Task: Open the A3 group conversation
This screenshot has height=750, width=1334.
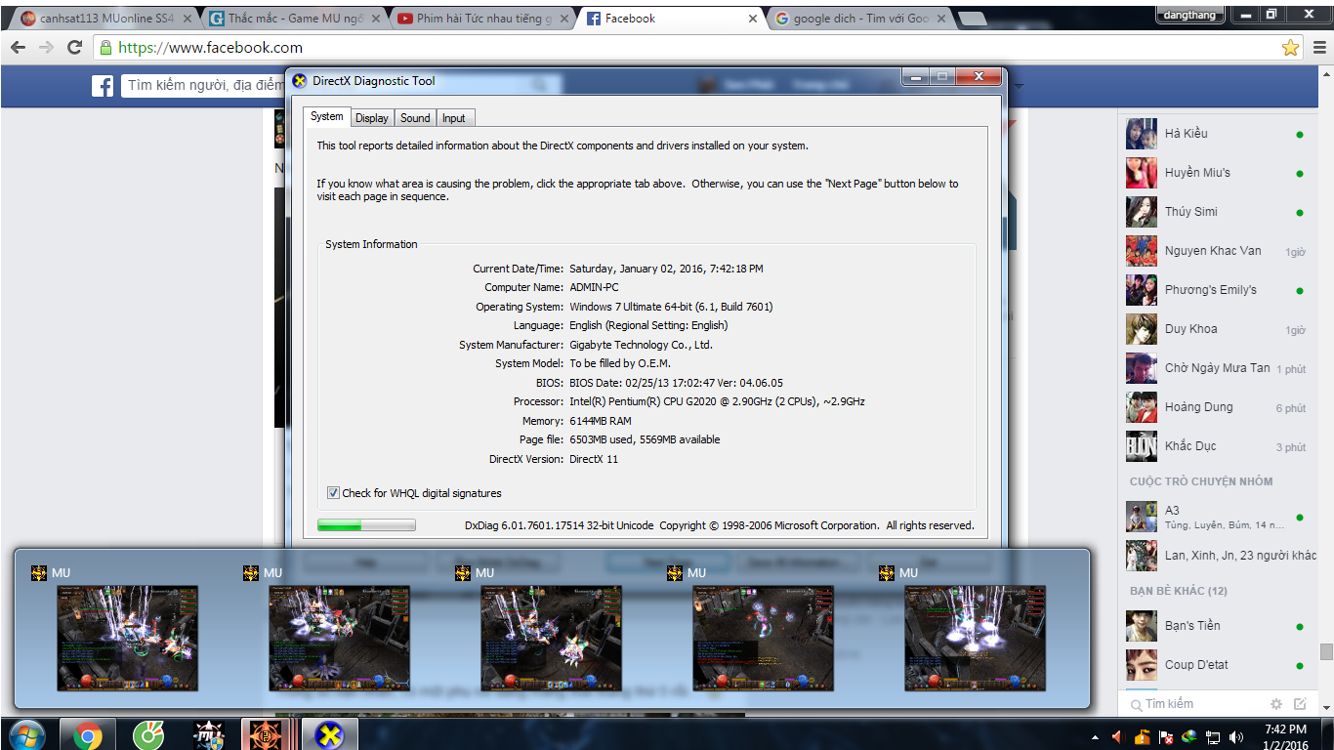Action: (1217, 517)
